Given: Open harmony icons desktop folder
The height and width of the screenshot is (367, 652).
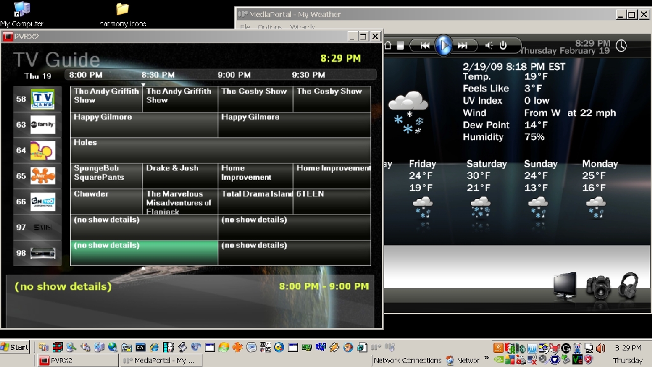Looking at the screenshot, I should point(123,15).
